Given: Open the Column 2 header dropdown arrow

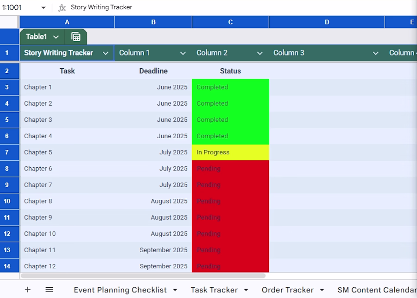Looking at the screenshot, I should (260, 53).
